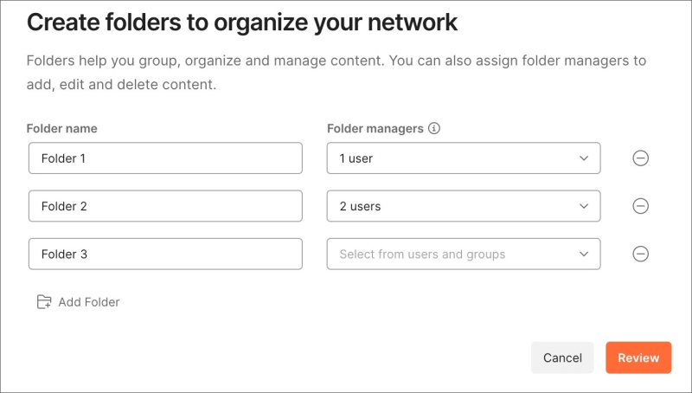The image size is (692, 393).
Task: Remove Folder 1 row with minus icon
Action: [x=641, y=158]
